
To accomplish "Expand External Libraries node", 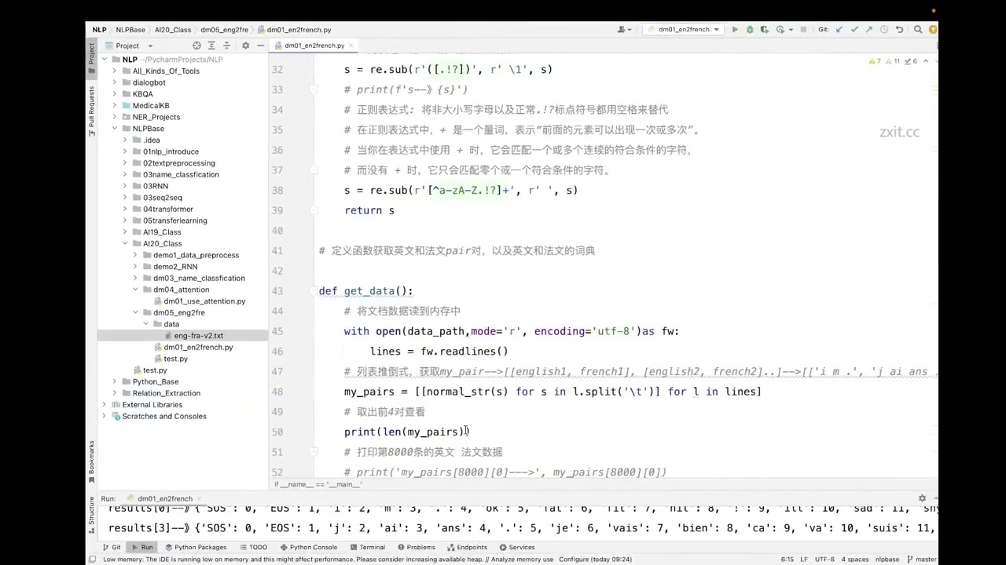I will click(x=104, y=405).
